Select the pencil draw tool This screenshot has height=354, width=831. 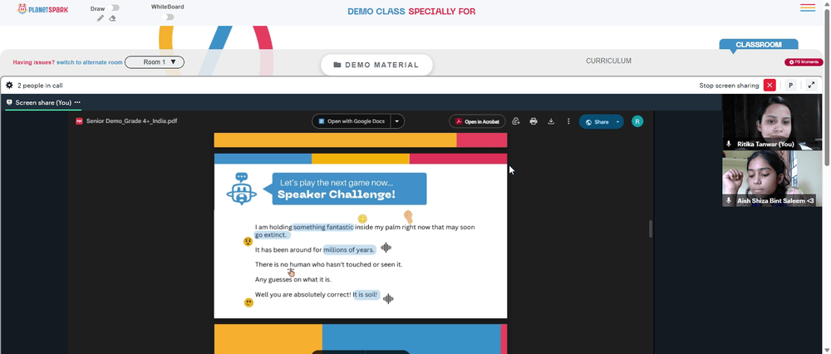pyautogui.click(x=101, y=18)
